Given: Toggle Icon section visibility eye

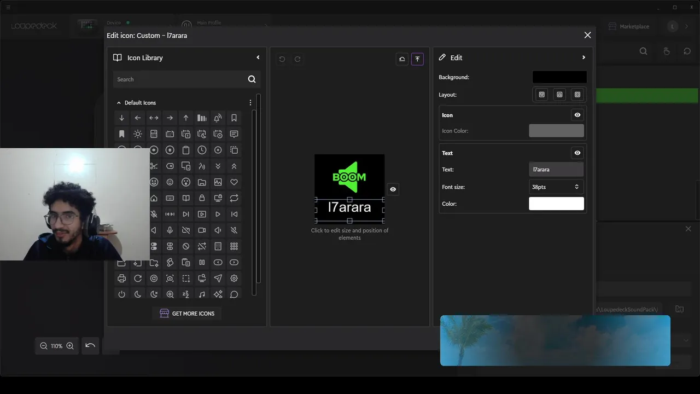Looking at the screenshot, I should (577, 115).
